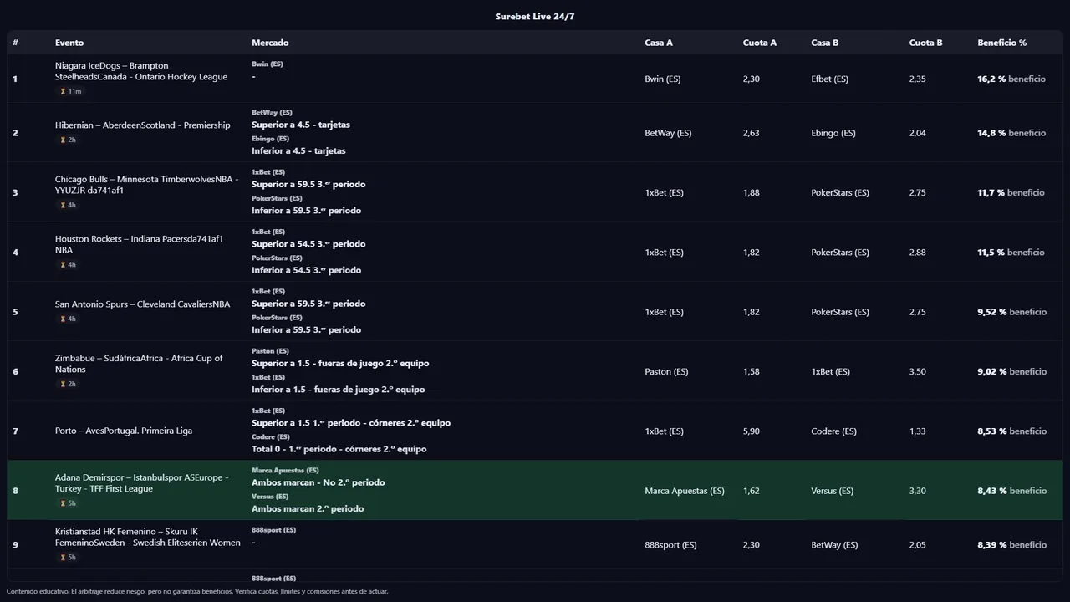Screen dimensions: 1070x602
Task: Click the 5h hourglass badge under Adana Demirspor
Action: click(68, 503)
